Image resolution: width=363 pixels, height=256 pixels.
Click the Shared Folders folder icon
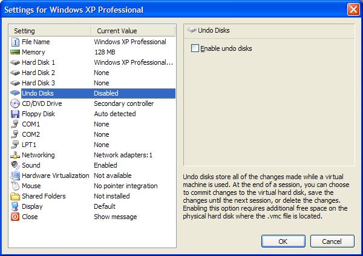click(15, 197)
